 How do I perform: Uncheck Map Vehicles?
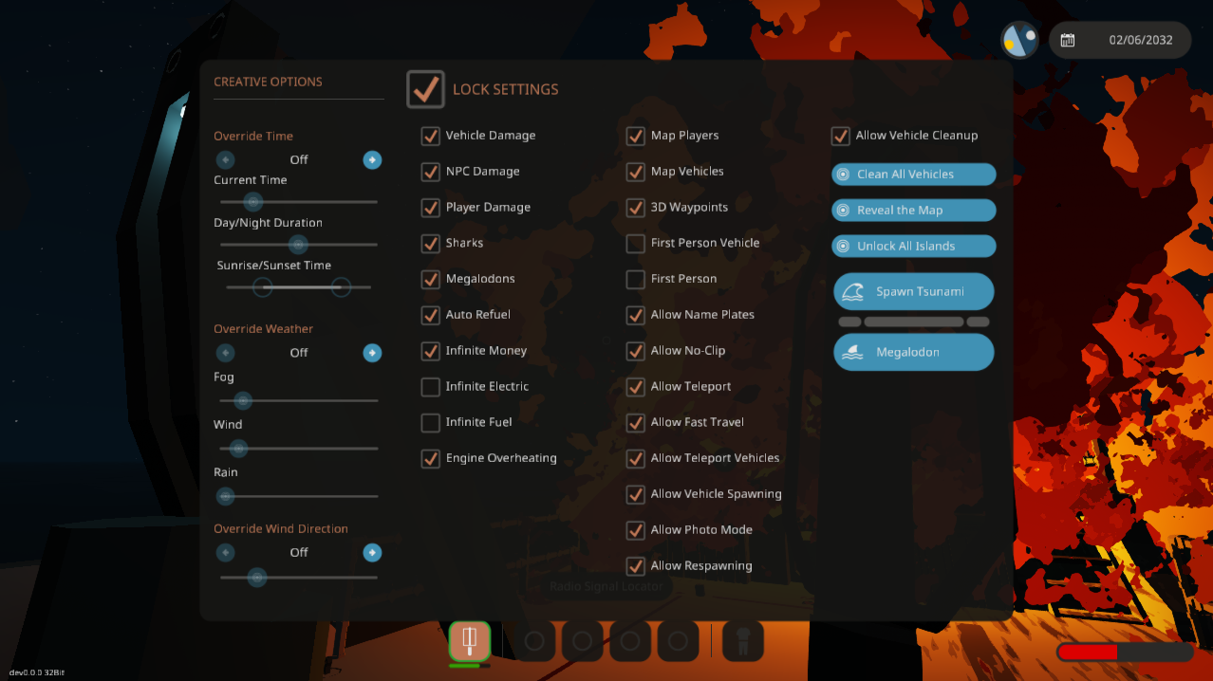click(x=636, y=172)
